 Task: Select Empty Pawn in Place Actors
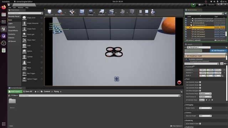(x=32, y=29)
